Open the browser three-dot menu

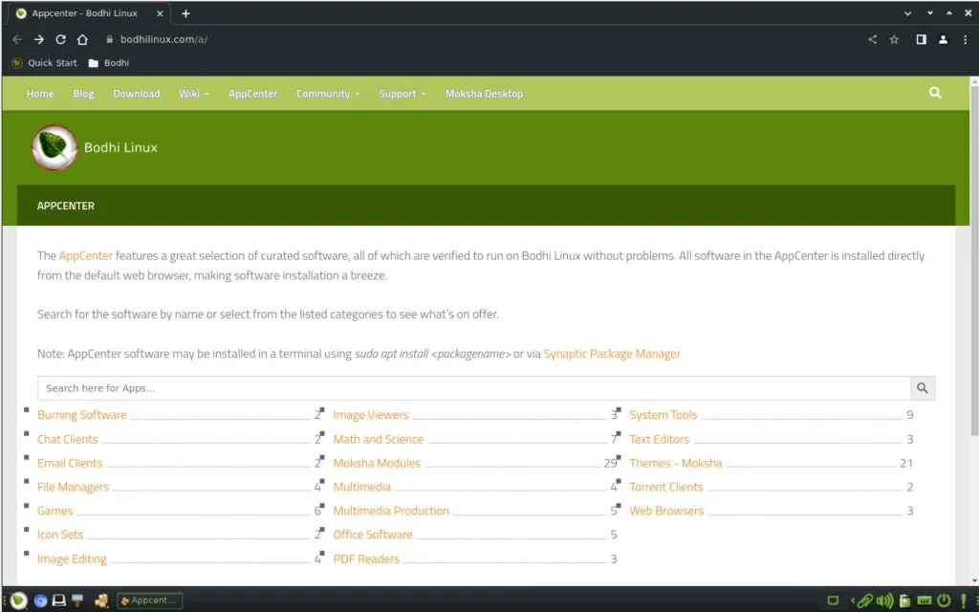pos(965,39)
